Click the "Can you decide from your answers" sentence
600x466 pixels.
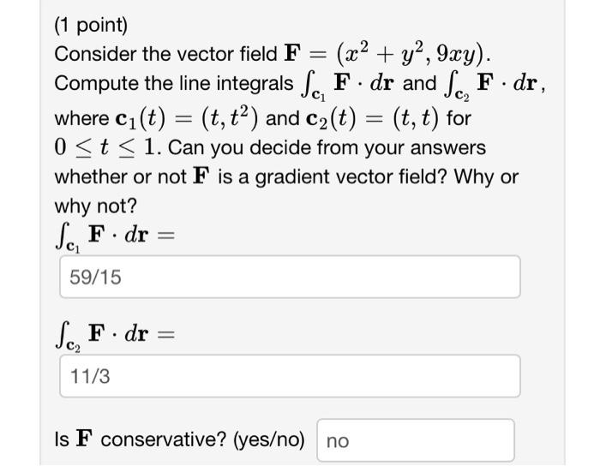coord(327,147)
